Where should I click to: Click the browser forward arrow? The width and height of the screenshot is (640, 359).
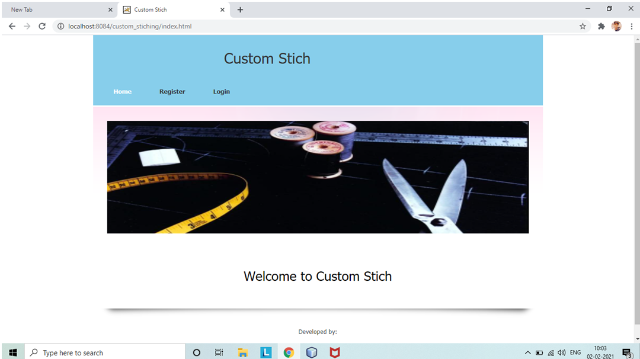27,26
